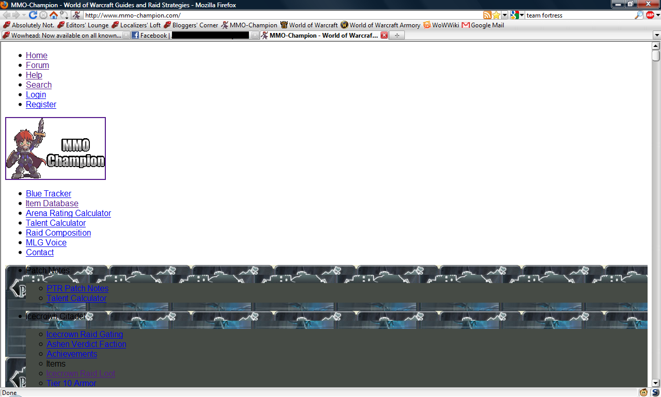Click the search box containing team fortress
Viewport: 661px width, 397px height.
(579, 15)
